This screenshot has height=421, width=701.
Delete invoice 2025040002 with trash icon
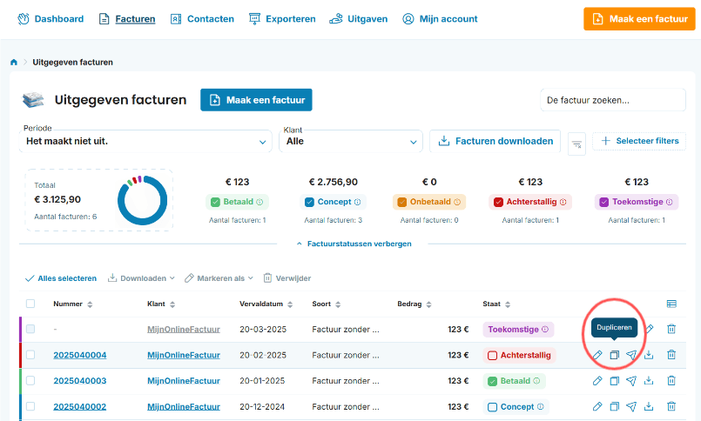tap(671, 407)
